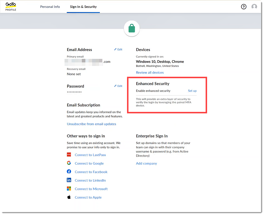Click the LinkedIn icon in sign-in options
Viewport: 264px width, 215px height.
coord(69,180)
